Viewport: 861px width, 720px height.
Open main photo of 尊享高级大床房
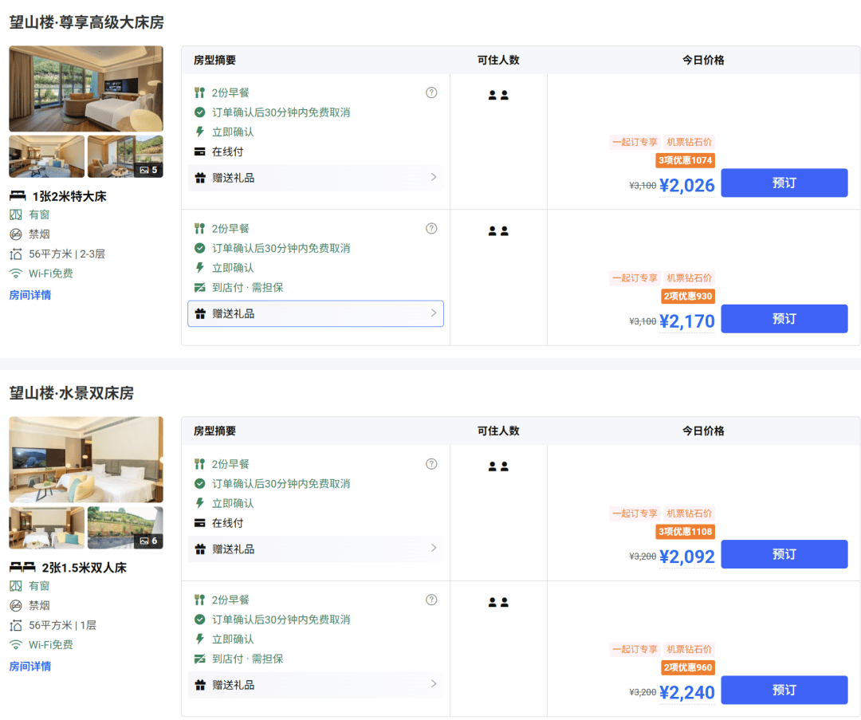click(86, 89)
